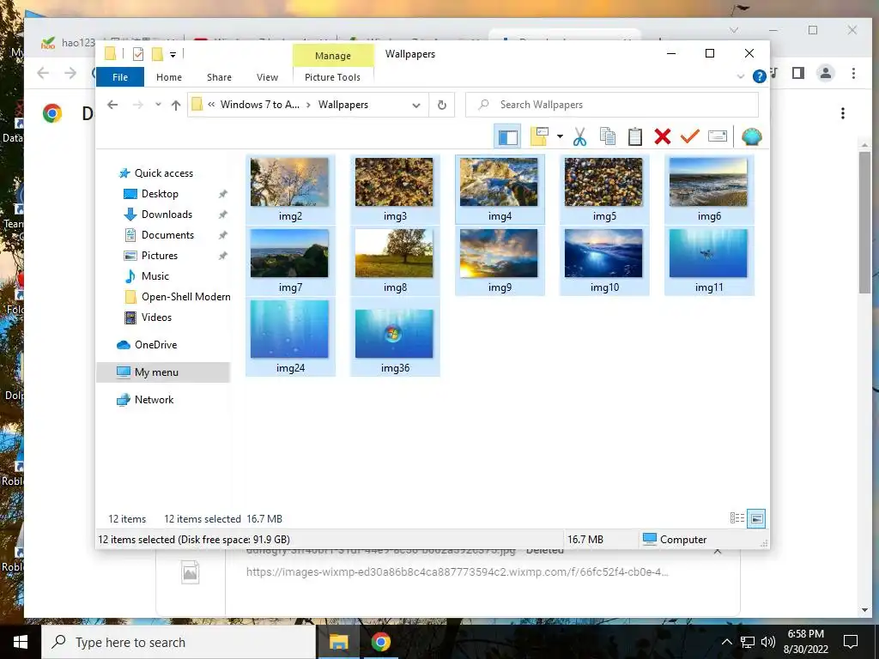879x659 pixels.
Task: Open the Chrome three-dot menu
Action: pyautogui.click(x=853, y=73)
